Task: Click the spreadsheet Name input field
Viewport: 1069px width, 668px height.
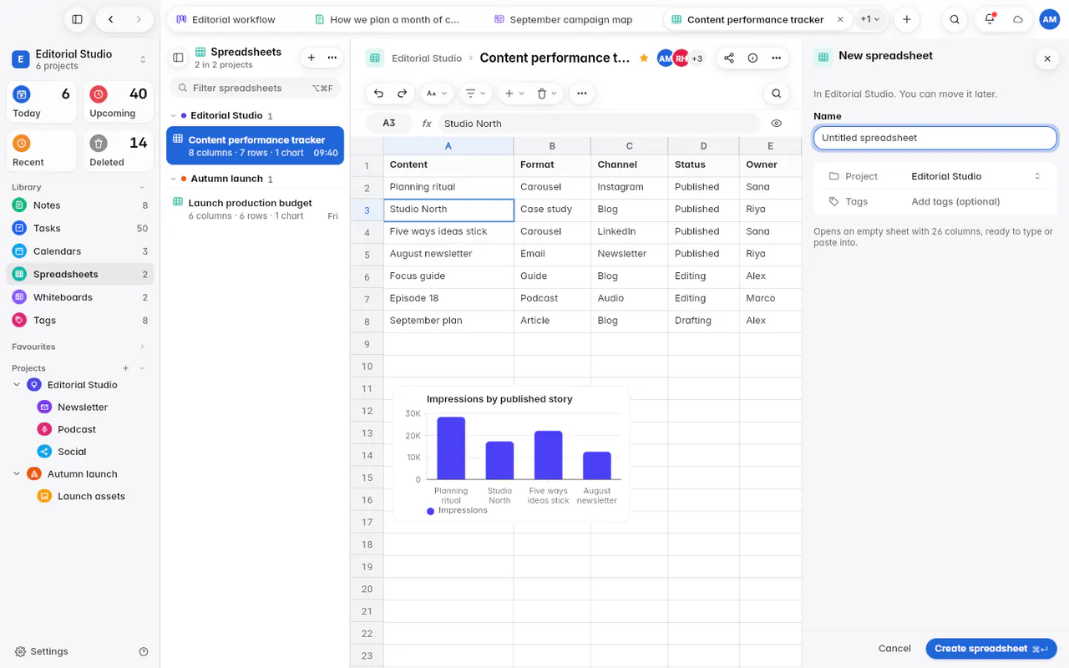Action: (935, 138)
